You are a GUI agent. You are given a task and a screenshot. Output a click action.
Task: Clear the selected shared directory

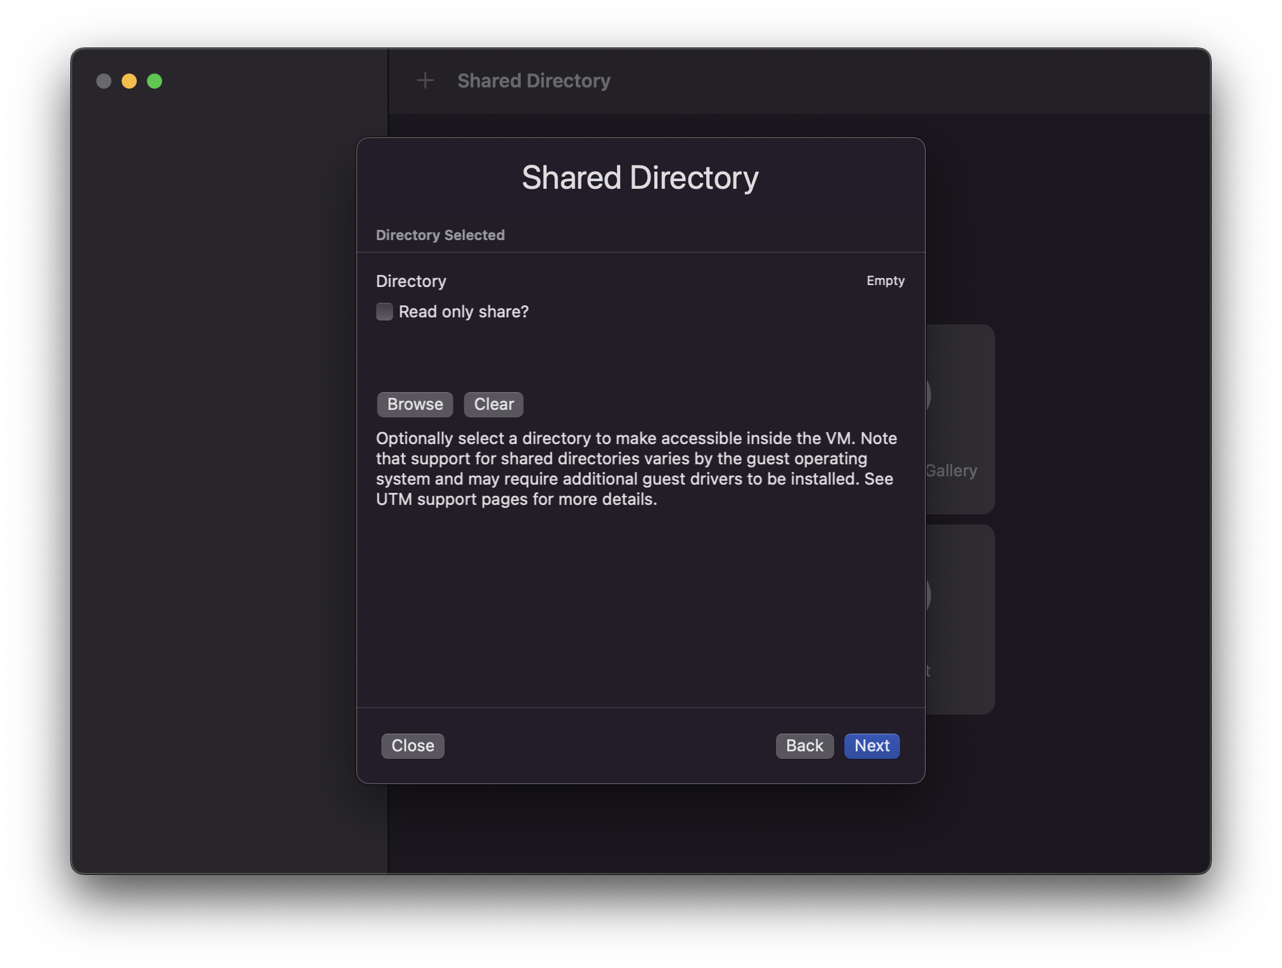point(493,404)
